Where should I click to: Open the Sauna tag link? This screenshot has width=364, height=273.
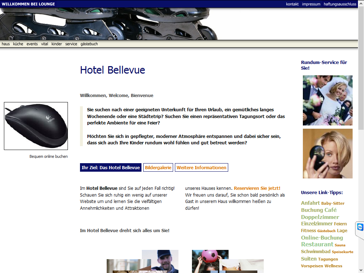pos(340,245)
